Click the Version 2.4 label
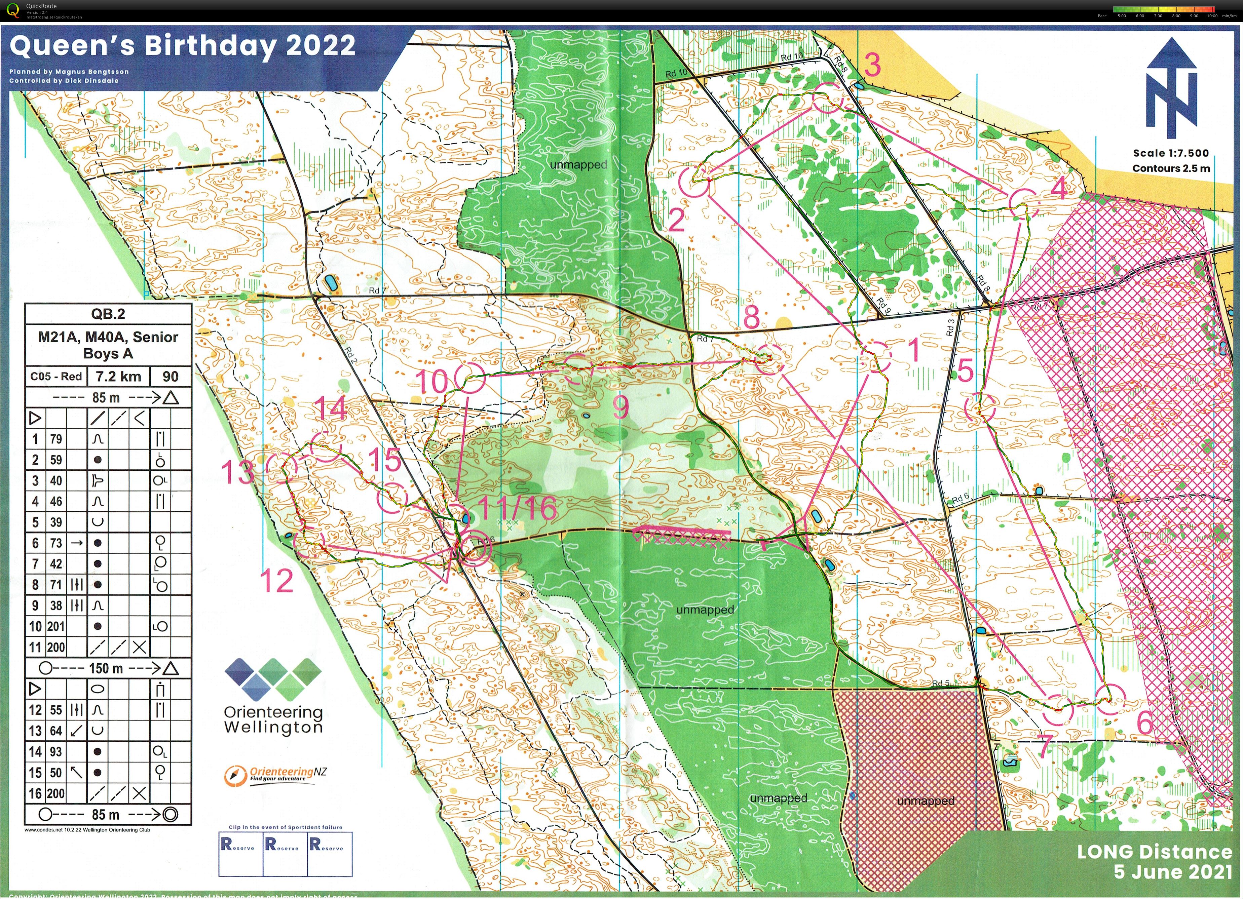The image size is (1243, 899). (x=37, y=12)
